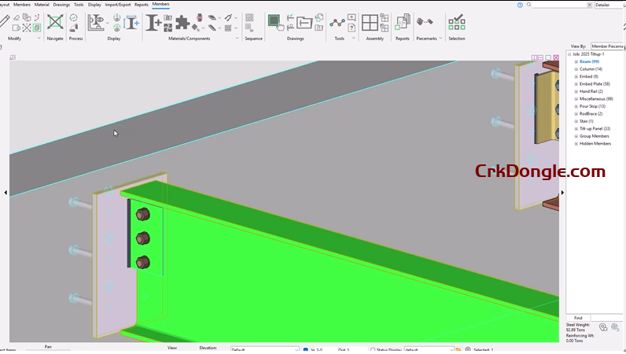Screen dimensions: 626x354
Task: Open the Import/Export menu
Action: 118,5
